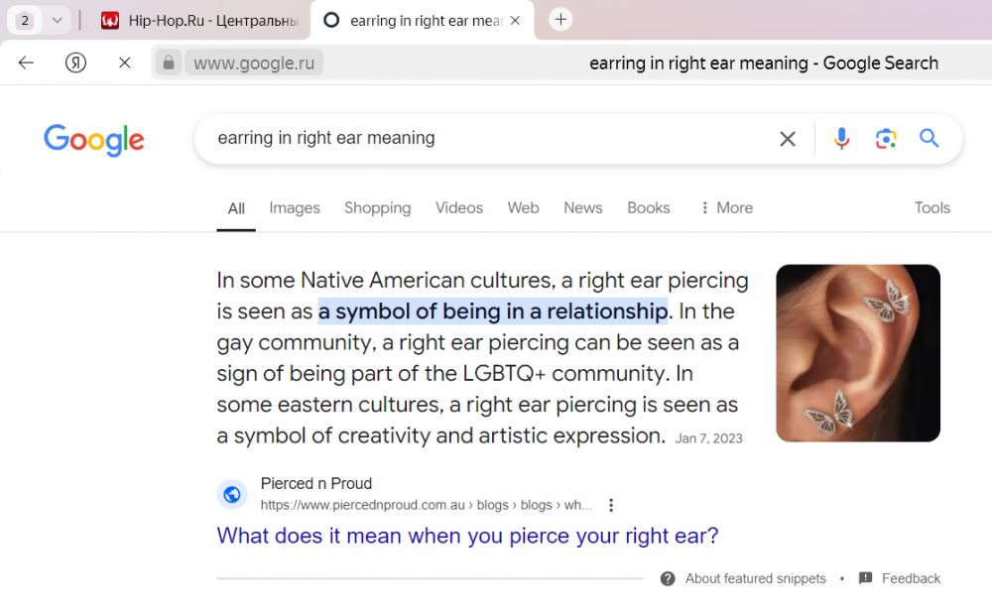The image size is (992, 615).
Task: Switch to the Images tab
Action: pos(295,207)
